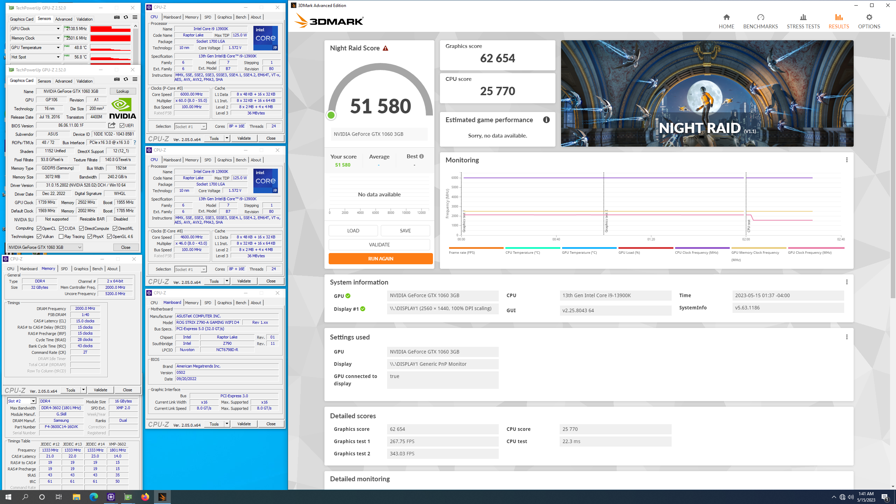Open taskbar Search icon
Viewport: 896px width, 504px height.
[25, 497]
